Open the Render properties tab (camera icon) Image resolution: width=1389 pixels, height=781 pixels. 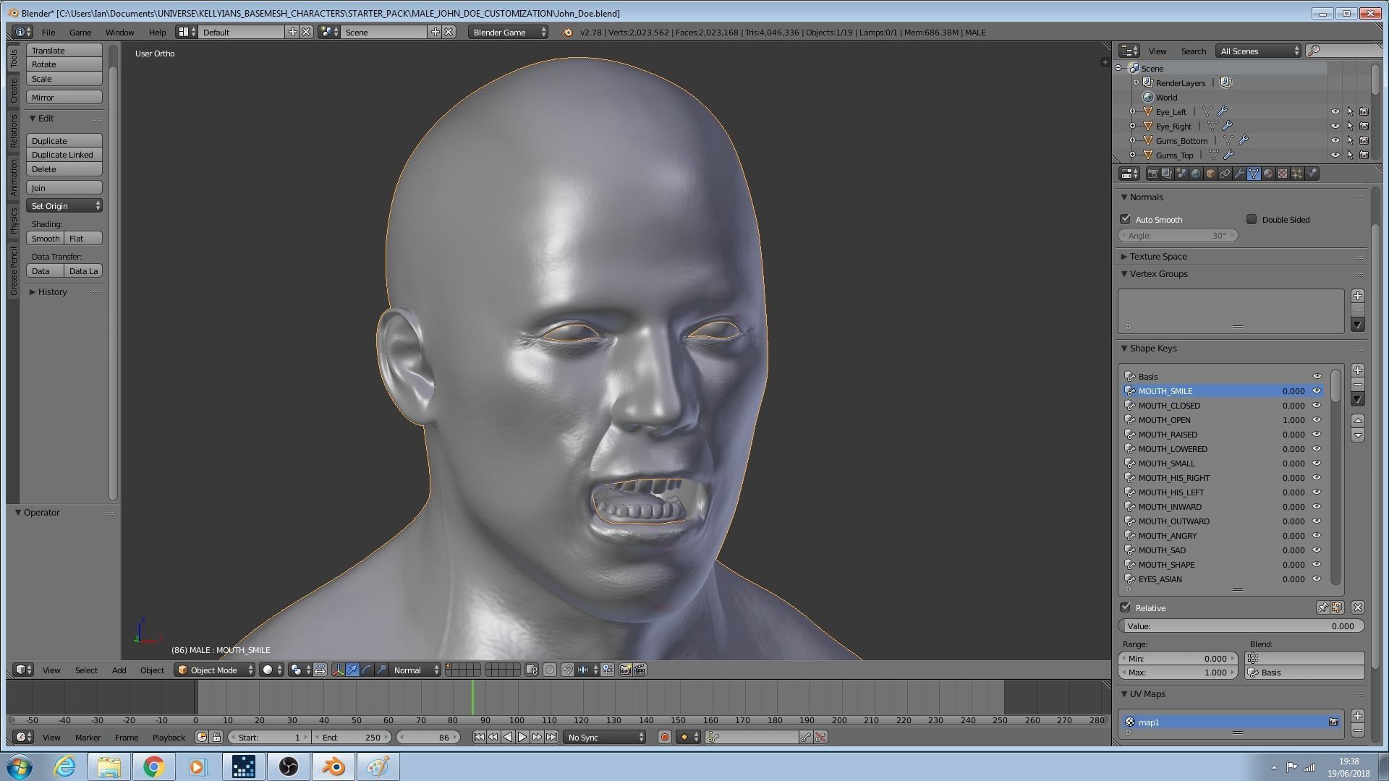tap(1153, 174)
